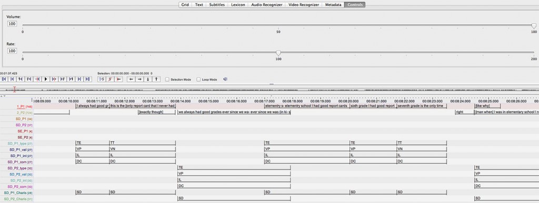The image size is (539, 203).
Task: Play the current selection
Action: point(102,79)
